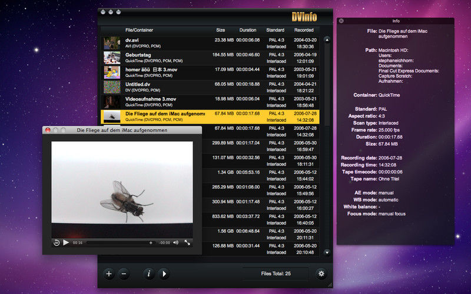This screenshot has width=471, height=294.
Task: Select the highlighted Die Fliege auf dem iMac row
Action: (210, 116)
